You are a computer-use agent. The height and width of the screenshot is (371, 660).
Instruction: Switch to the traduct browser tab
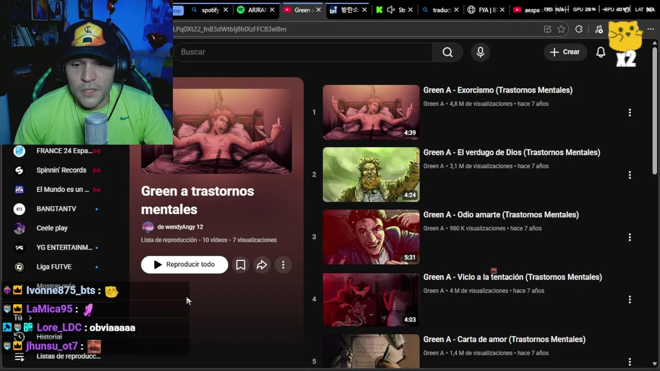coord(441,10)
